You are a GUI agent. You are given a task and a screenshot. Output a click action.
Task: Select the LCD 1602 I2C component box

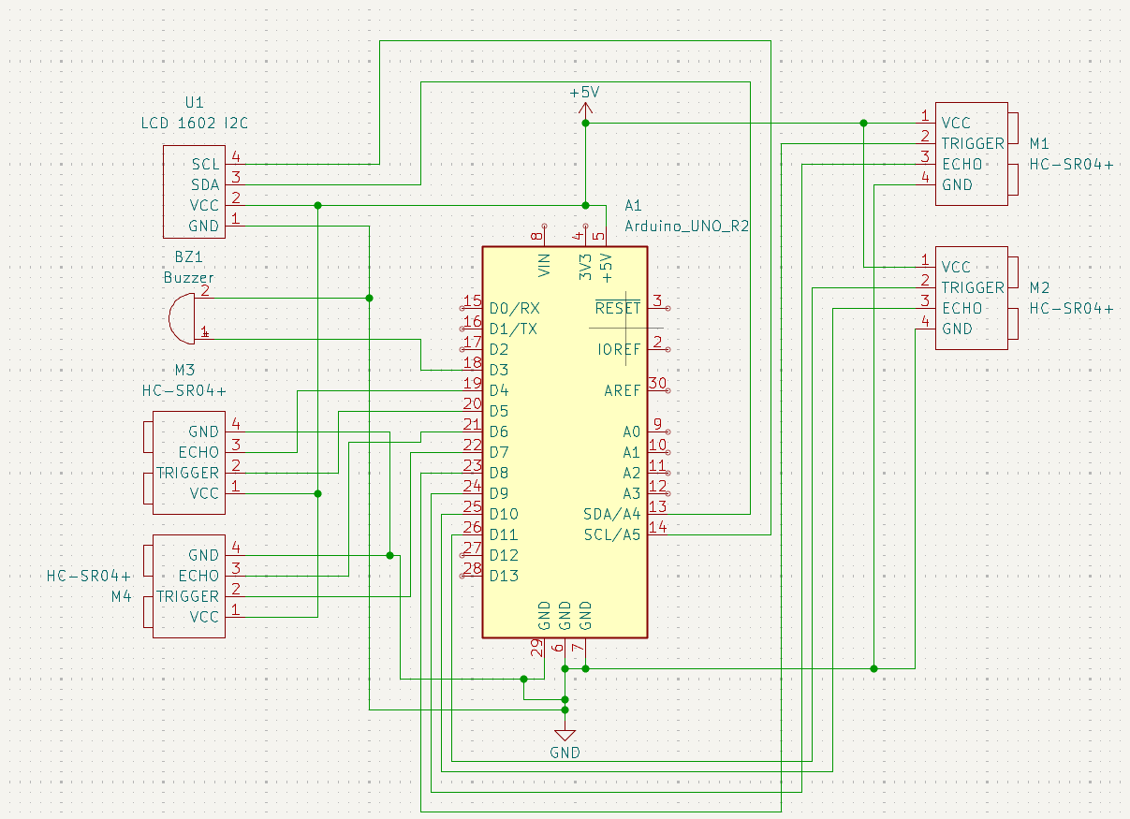(x=194, y=195)
